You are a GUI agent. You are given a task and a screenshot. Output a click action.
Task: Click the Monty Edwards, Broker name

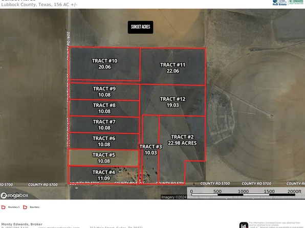point(22,224)
